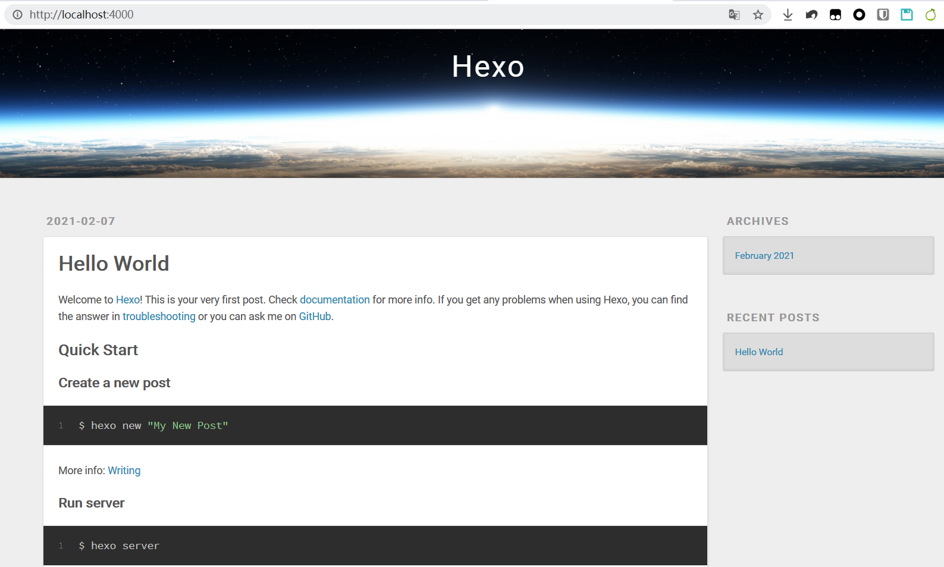The height and width of the screenshot is (567, 944).
Task: Click the Run server heading
Action: pos(92,503)
